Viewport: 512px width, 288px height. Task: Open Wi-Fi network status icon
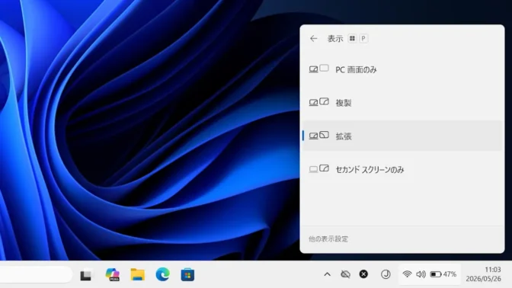click(407, 274)
